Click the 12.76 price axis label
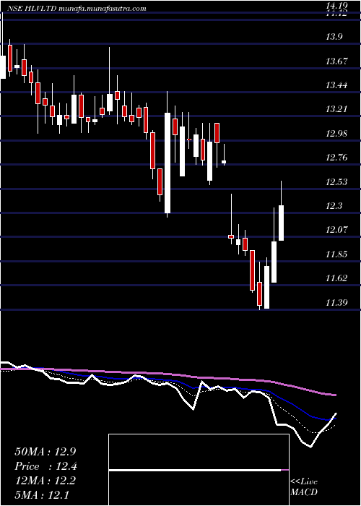 pyautogui.click(x=337, y=158)
